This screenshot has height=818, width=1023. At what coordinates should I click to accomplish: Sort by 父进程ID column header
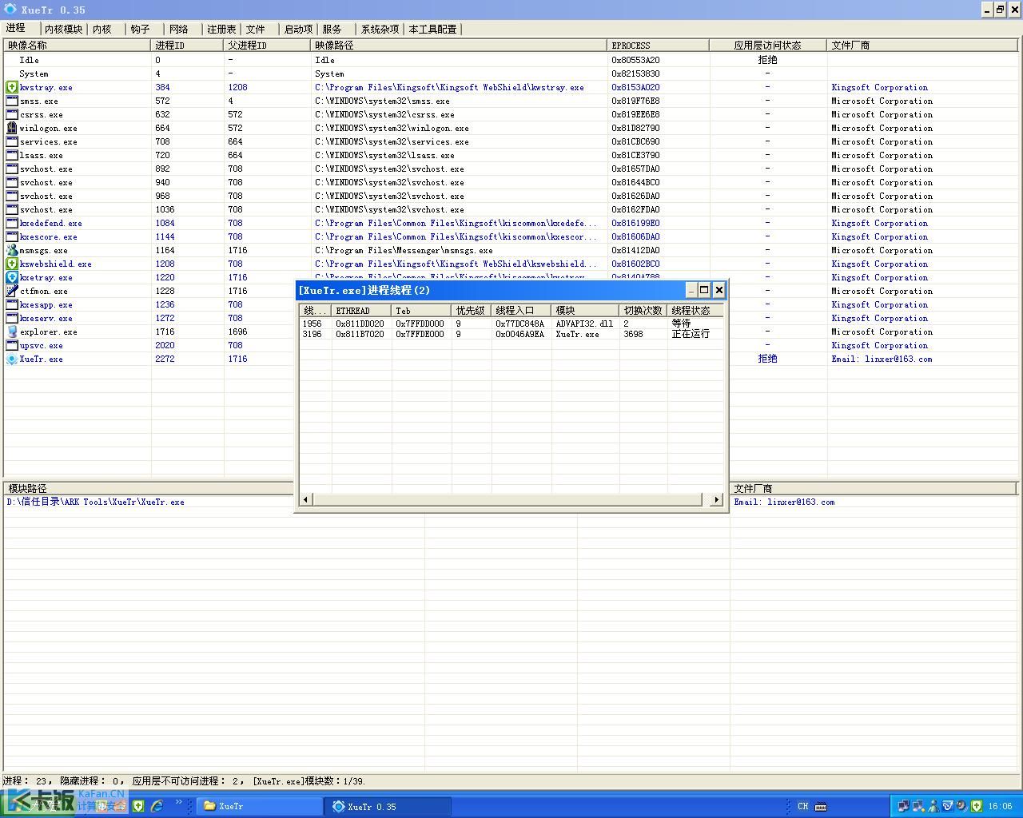coord(268,46)
